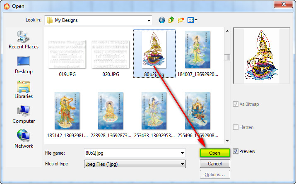Select the 020.JPG thumbnail
The height and width of the screenshot is (184, 296).
pyautogui.click(x=111, y=54)
